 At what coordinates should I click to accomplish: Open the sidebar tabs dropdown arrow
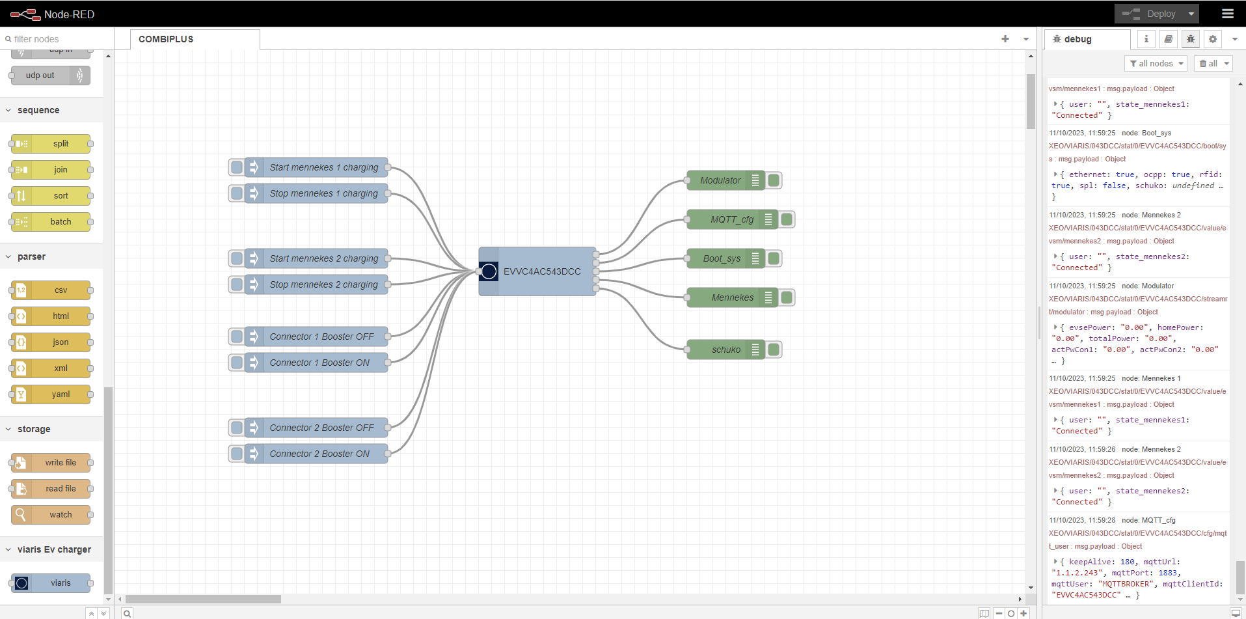1235,39
